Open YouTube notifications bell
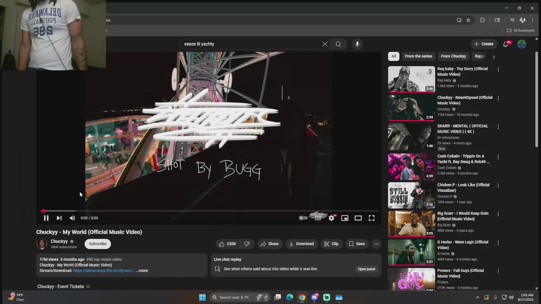The height and width of the screenshot is (304, 541). [x=506, y=44]
